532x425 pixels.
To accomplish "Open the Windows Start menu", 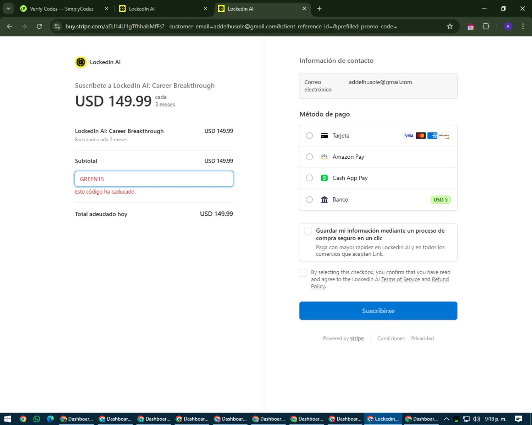I will point(7,419).
